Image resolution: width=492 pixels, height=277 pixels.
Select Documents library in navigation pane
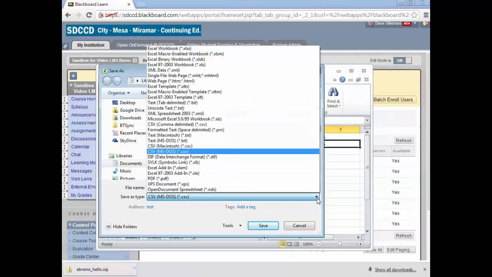[127, 164]
